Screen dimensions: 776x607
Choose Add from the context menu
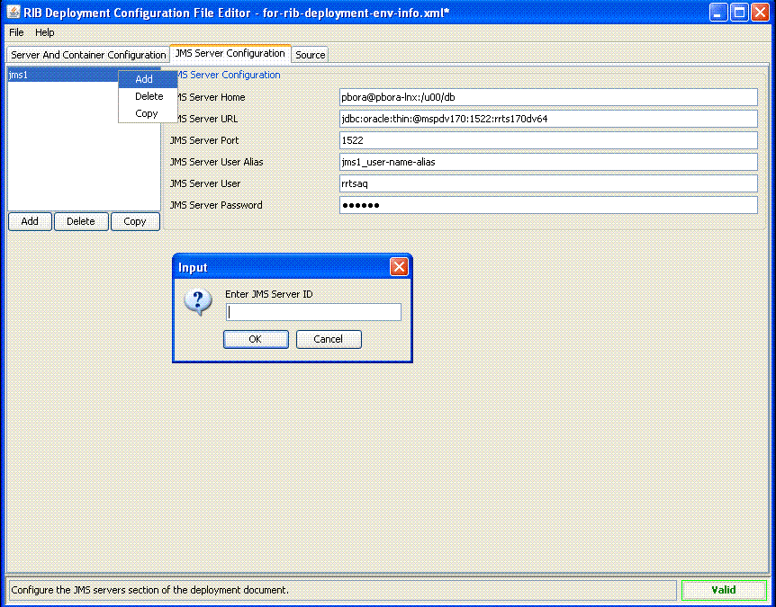(x=148, y=79)
